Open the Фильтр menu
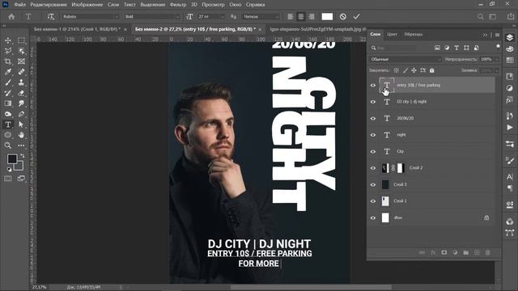This screenshot has width=518, height=291. (178, 5)
